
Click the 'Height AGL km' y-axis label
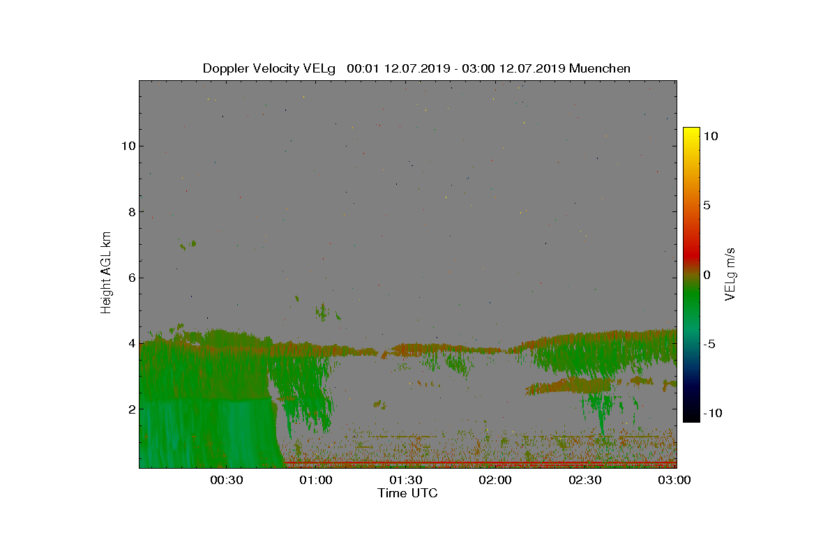[106, 272]
